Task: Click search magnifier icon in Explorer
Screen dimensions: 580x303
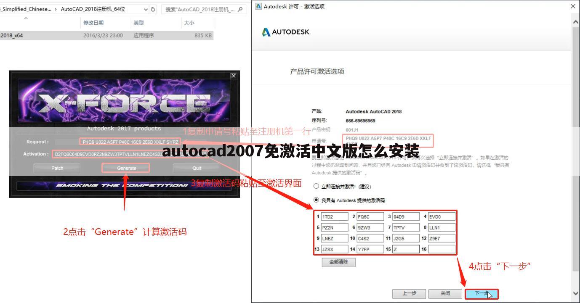Action: [x=240, y=9]
